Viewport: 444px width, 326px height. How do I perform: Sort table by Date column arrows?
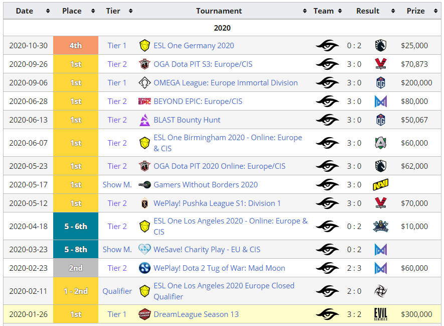(48, 11)
